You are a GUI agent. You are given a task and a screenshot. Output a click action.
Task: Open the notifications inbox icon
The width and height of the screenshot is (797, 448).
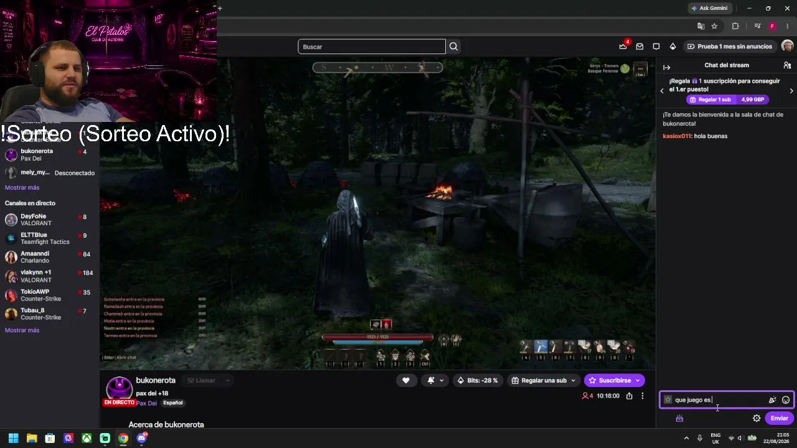click(x=639, y=47)
